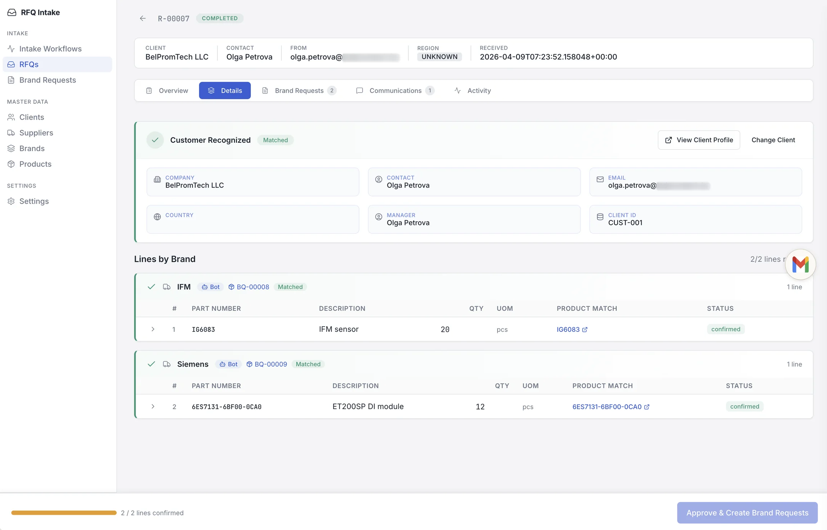Click the Bot badge on Siemens

coord(229,364)
